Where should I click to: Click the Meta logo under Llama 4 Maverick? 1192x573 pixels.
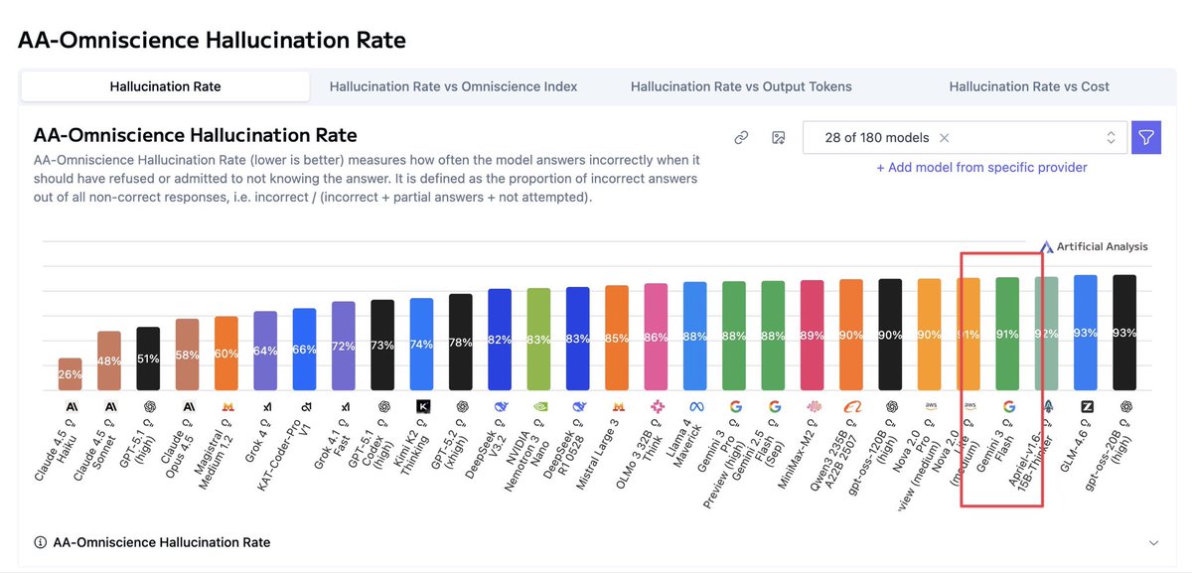click(x=695, y=406)
